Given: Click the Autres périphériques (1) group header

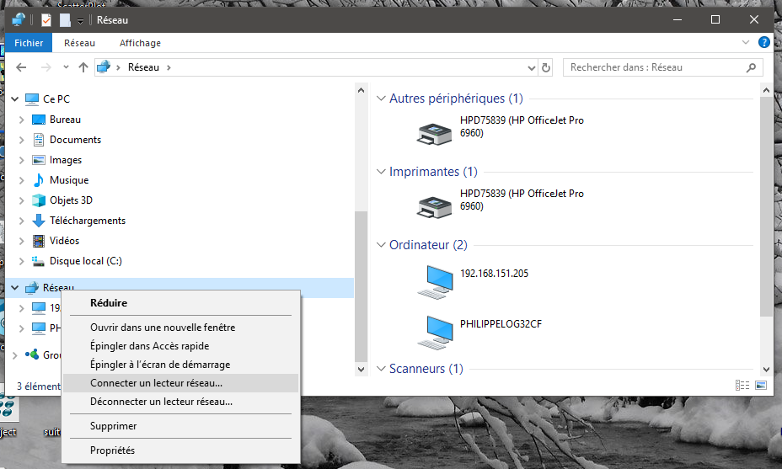Looking at the screenshot, I should (456, 99).
